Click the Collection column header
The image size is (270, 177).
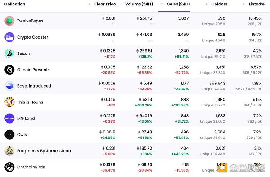[15, 4]
